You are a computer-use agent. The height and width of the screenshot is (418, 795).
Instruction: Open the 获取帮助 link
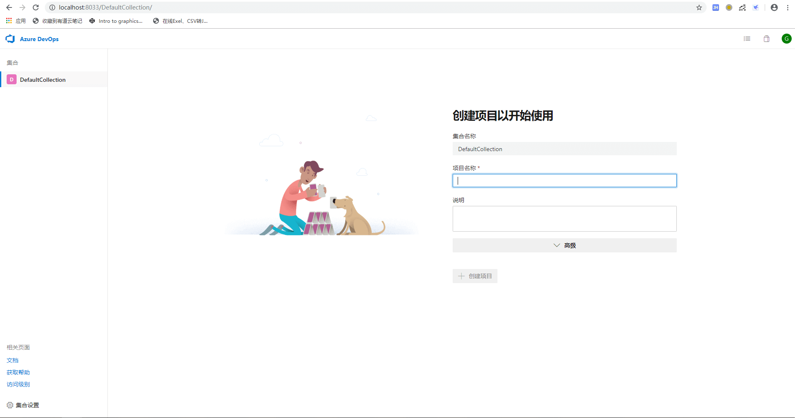coord(18,372)
